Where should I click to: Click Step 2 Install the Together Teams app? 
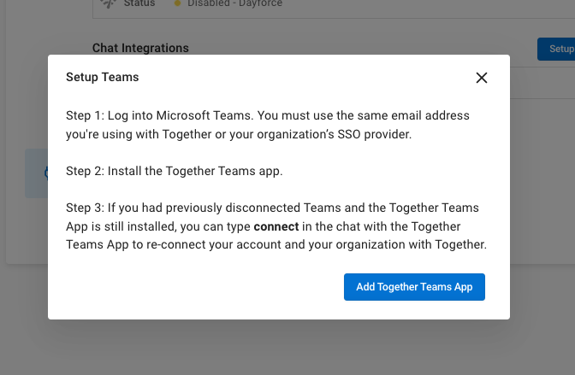pyautogui.click(x=175, y=171)
